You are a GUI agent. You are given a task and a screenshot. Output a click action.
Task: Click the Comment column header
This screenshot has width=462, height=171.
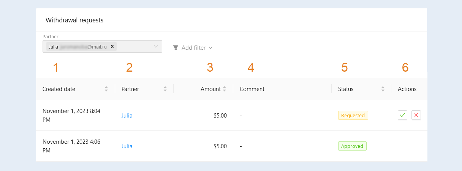[252, 89]
